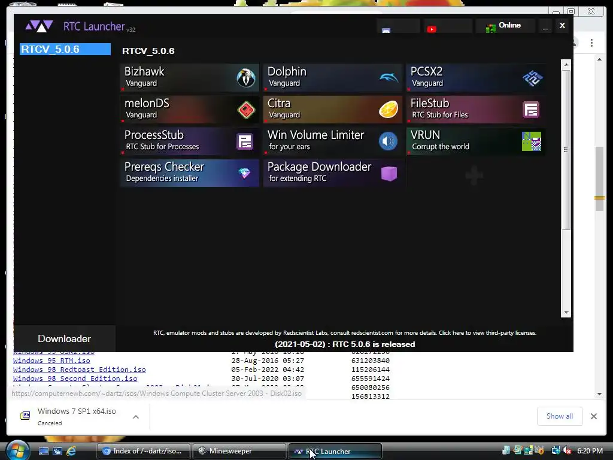The height and width of the screenshot is (460, 613).
Task: Click the faint plus add-tile button
Action: [x=474, y=175]
